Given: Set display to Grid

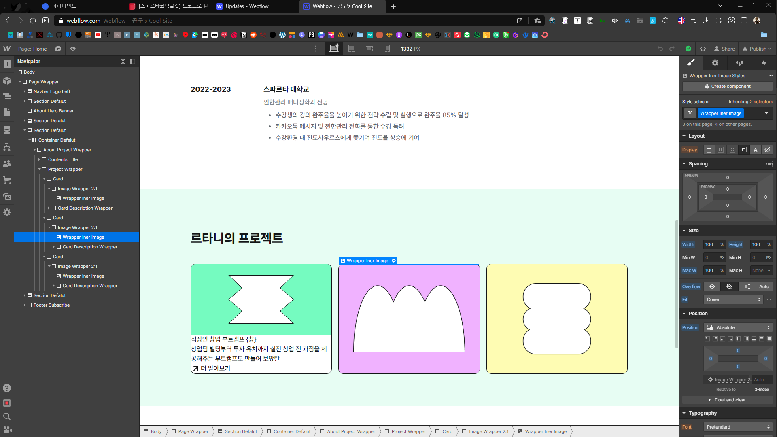Looking at the screenshot, I should click(x=732, y=150).
